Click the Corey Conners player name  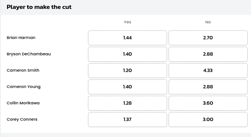click(22, 120)
